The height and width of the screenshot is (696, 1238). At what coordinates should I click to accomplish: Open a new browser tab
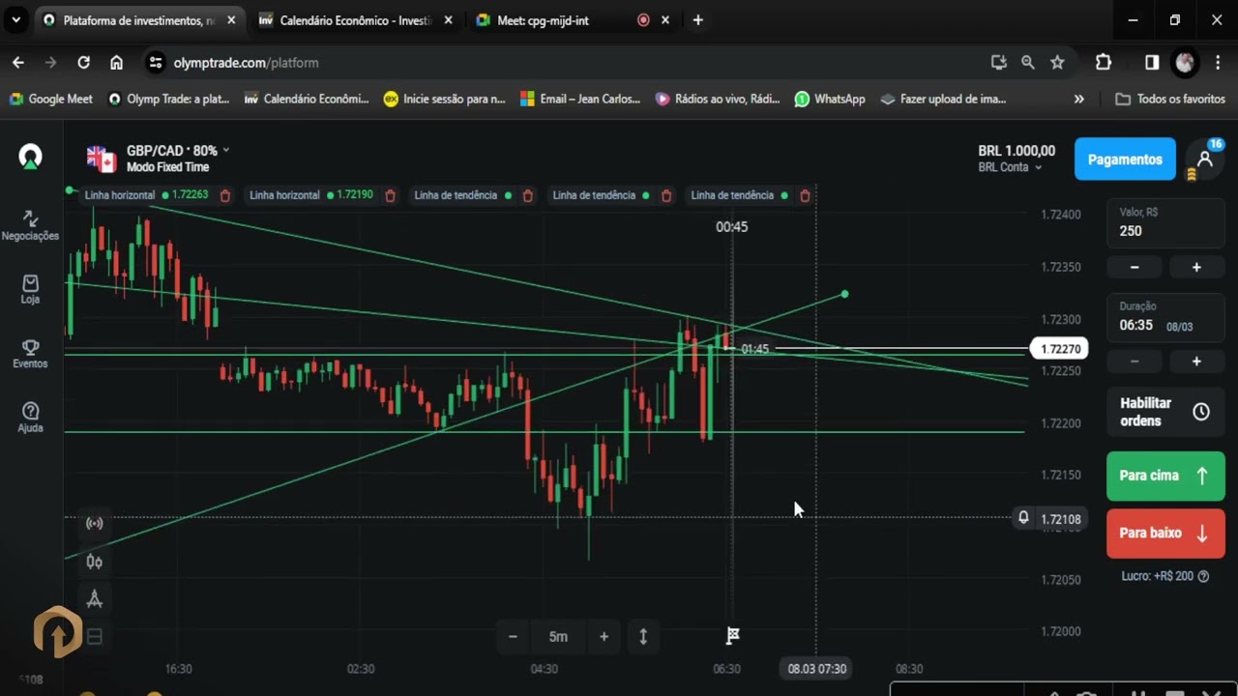[x=697, y=20]
